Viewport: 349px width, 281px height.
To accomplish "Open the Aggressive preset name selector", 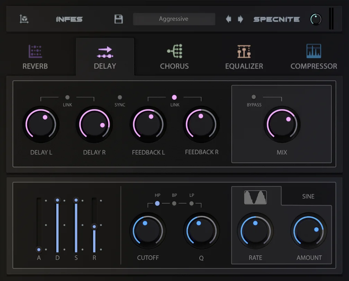I will tap(174, 19).
